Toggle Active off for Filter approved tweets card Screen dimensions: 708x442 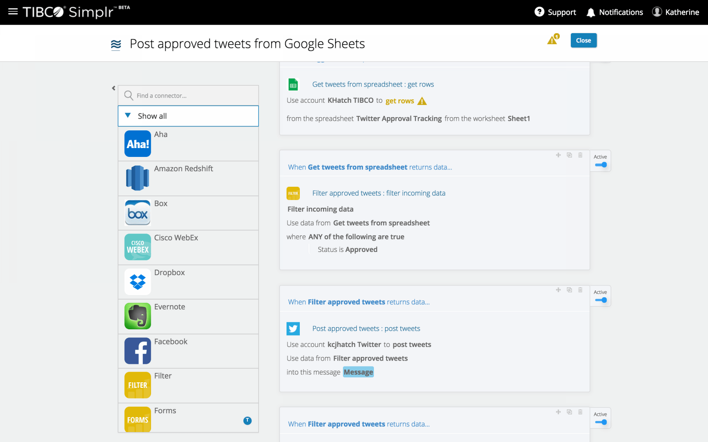coord(600,165)
